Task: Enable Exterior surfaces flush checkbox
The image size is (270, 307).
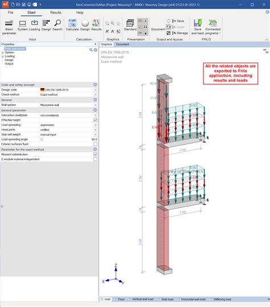Action: coord(95,144)
